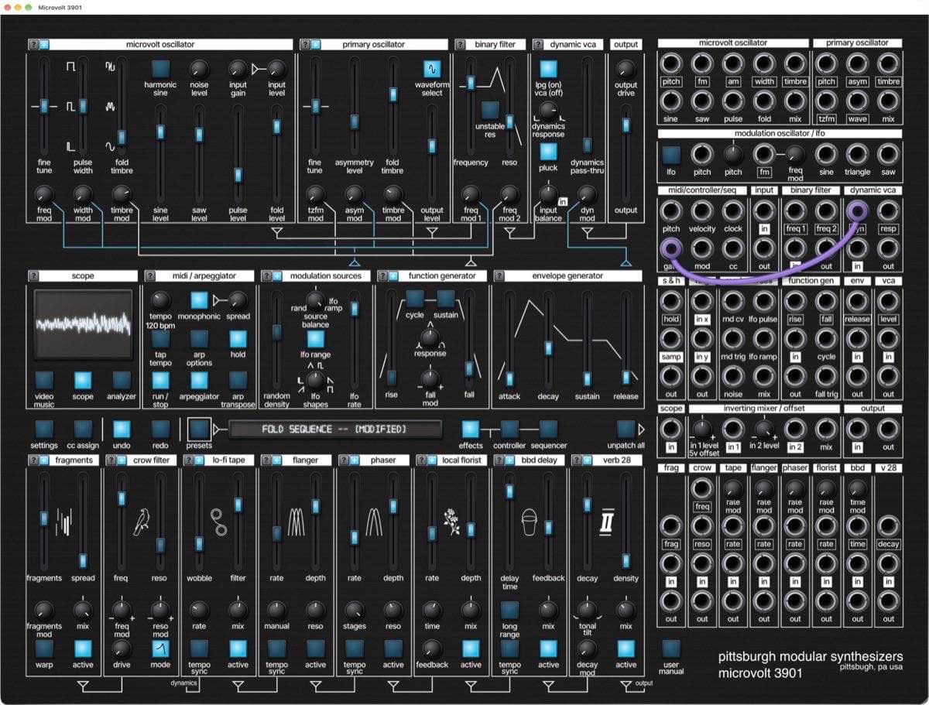Switch to the effects tab
Image resolution: width=929 pixels, height=705 pixels.
[470, 429]
